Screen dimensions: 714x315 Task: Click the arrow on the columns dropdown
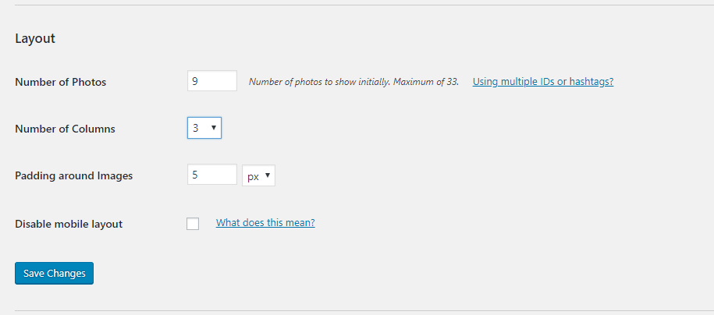point(214,128)
